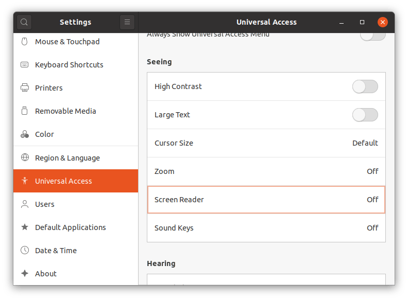Toggle Always Show Universal Access Menu switch
This screenshot has height=300, width=408.
point(373,36)
